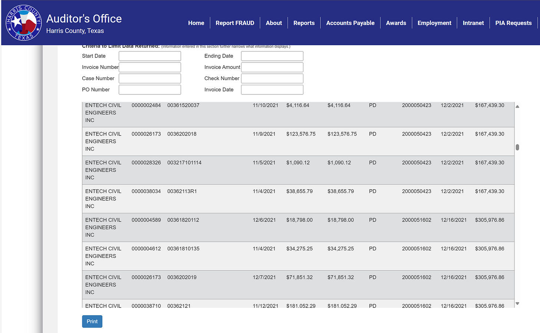This screenshot has height=333, width=540.
Task: Click invoice date 11/9/2021
Action: point(264,134)
